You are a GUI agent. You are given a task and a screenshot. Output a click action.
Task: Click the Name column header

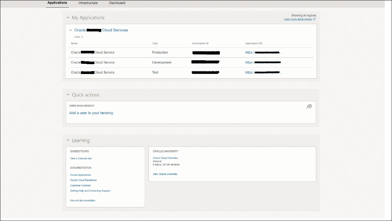click(x=74, y=44)
